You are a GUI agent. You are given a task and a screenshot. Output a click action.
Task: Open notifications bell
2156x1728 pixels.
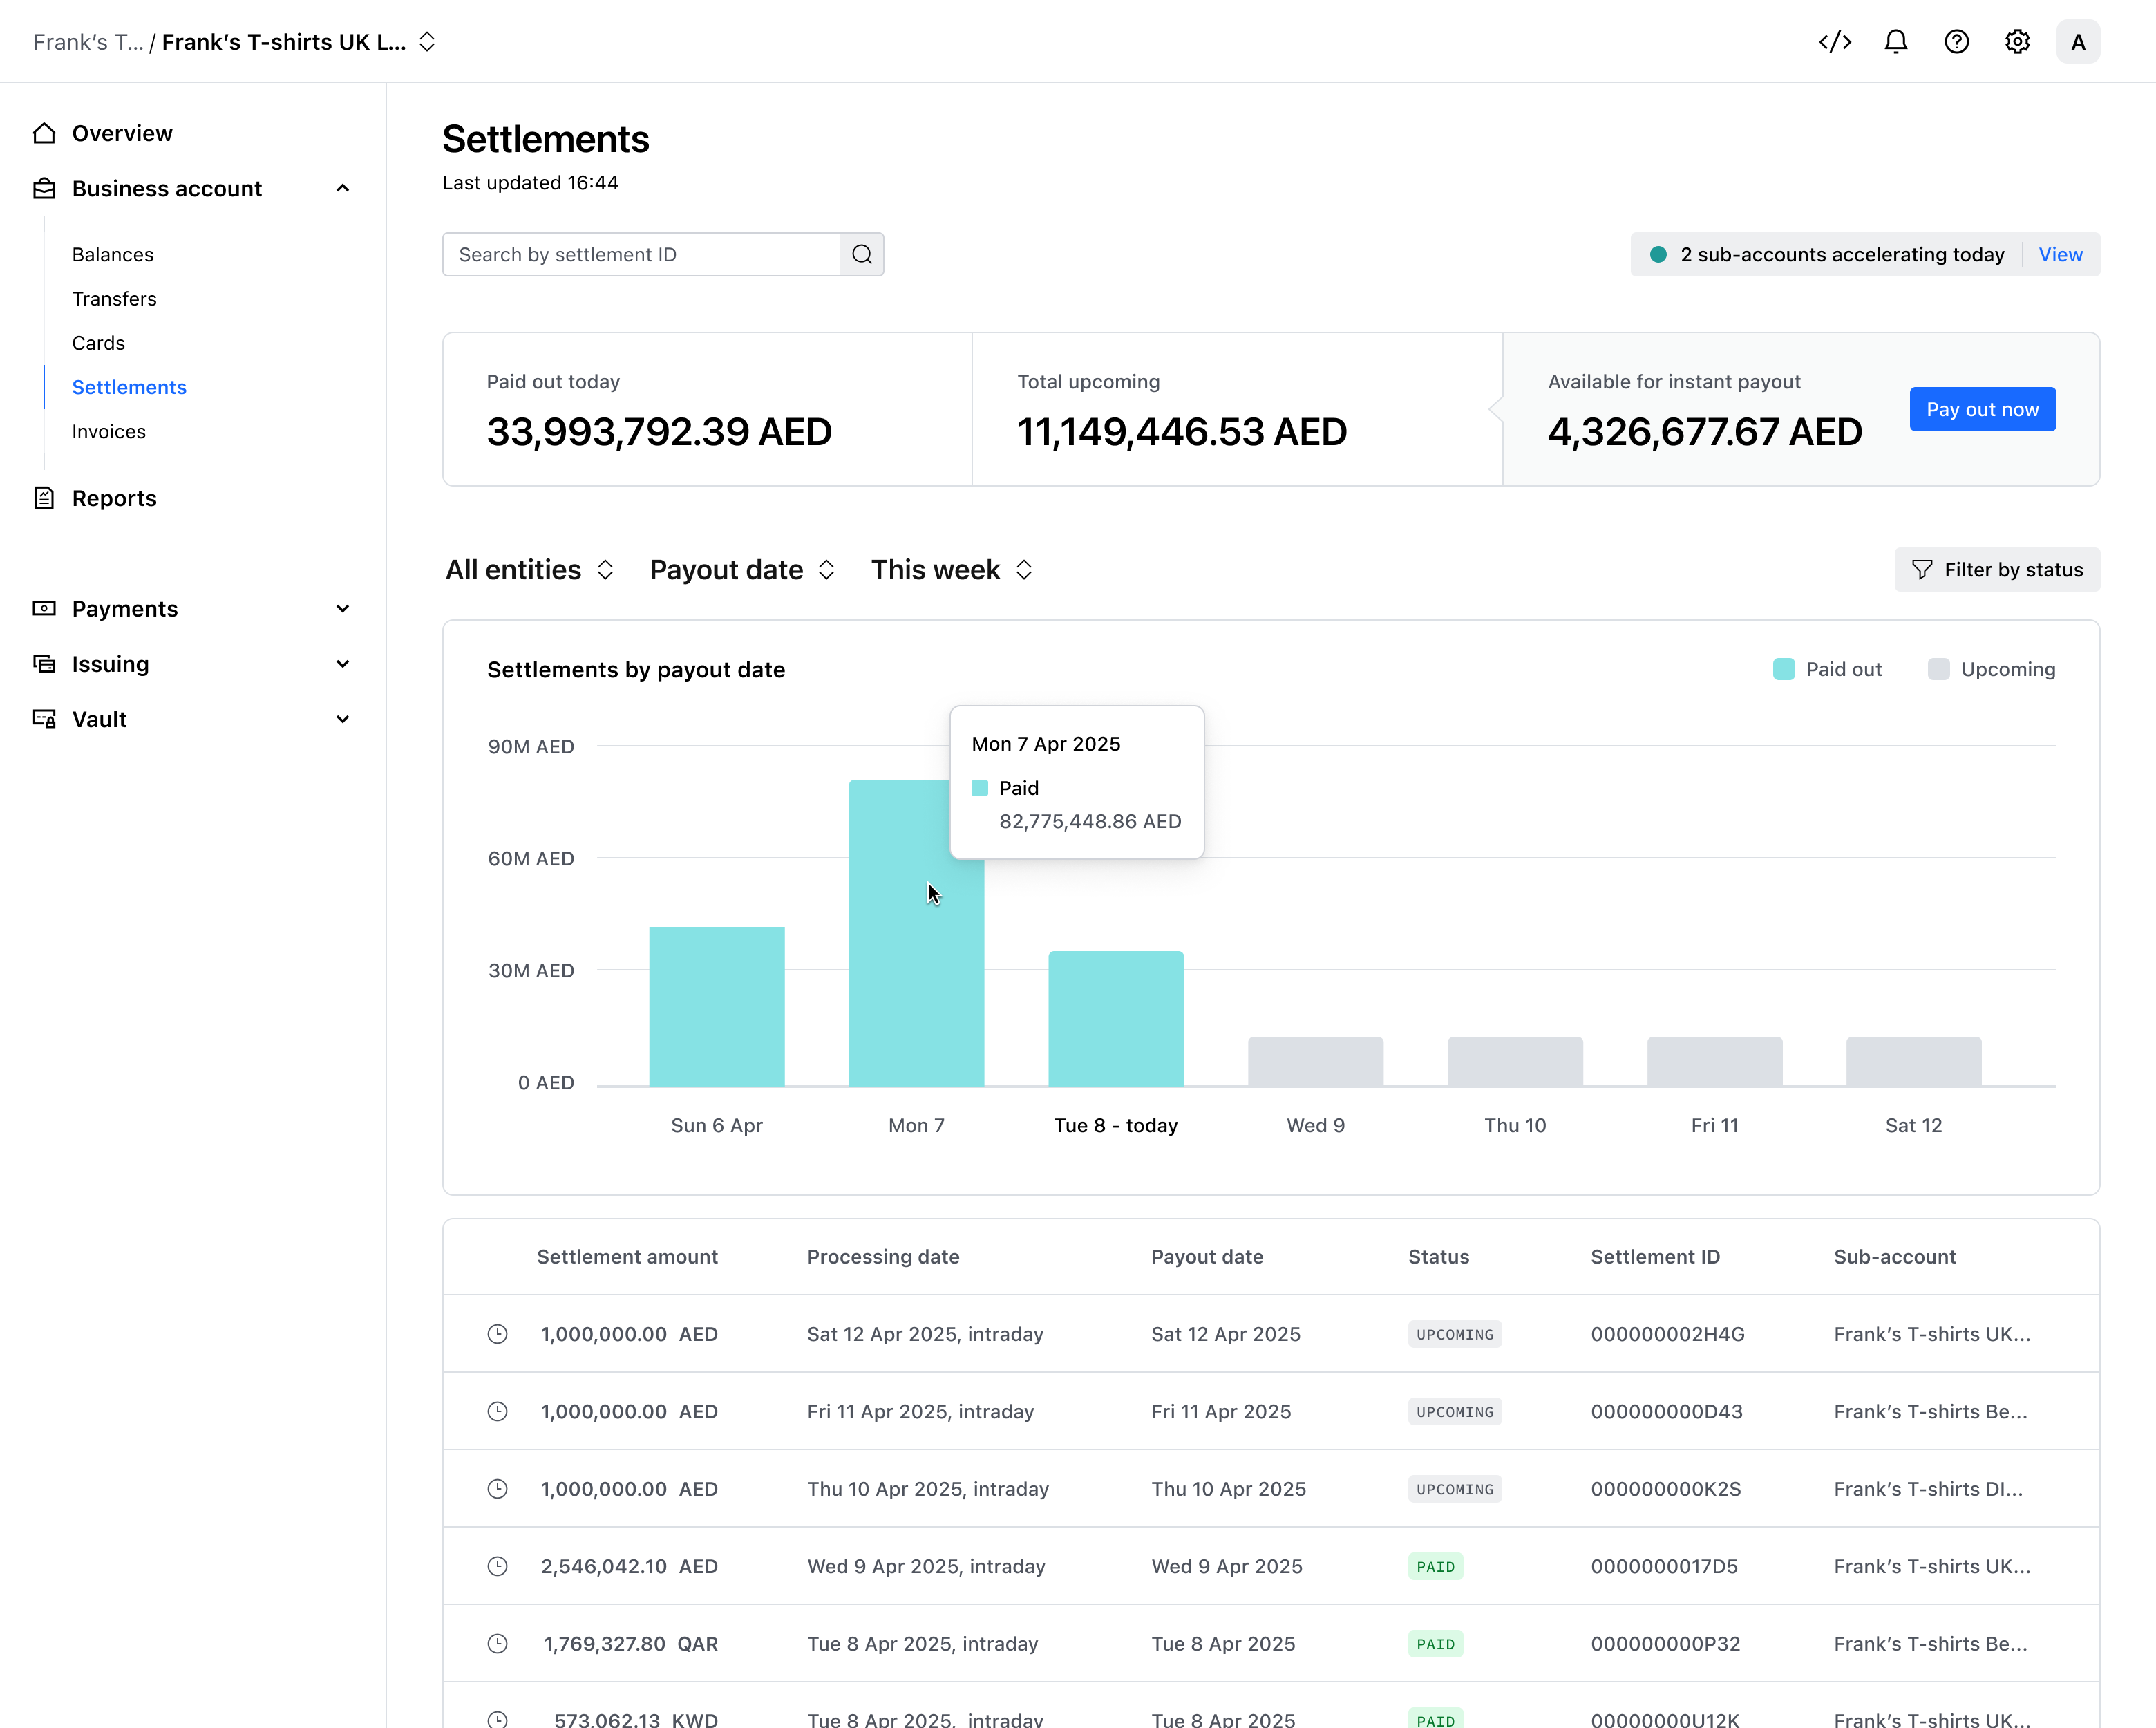[1896, 42]
